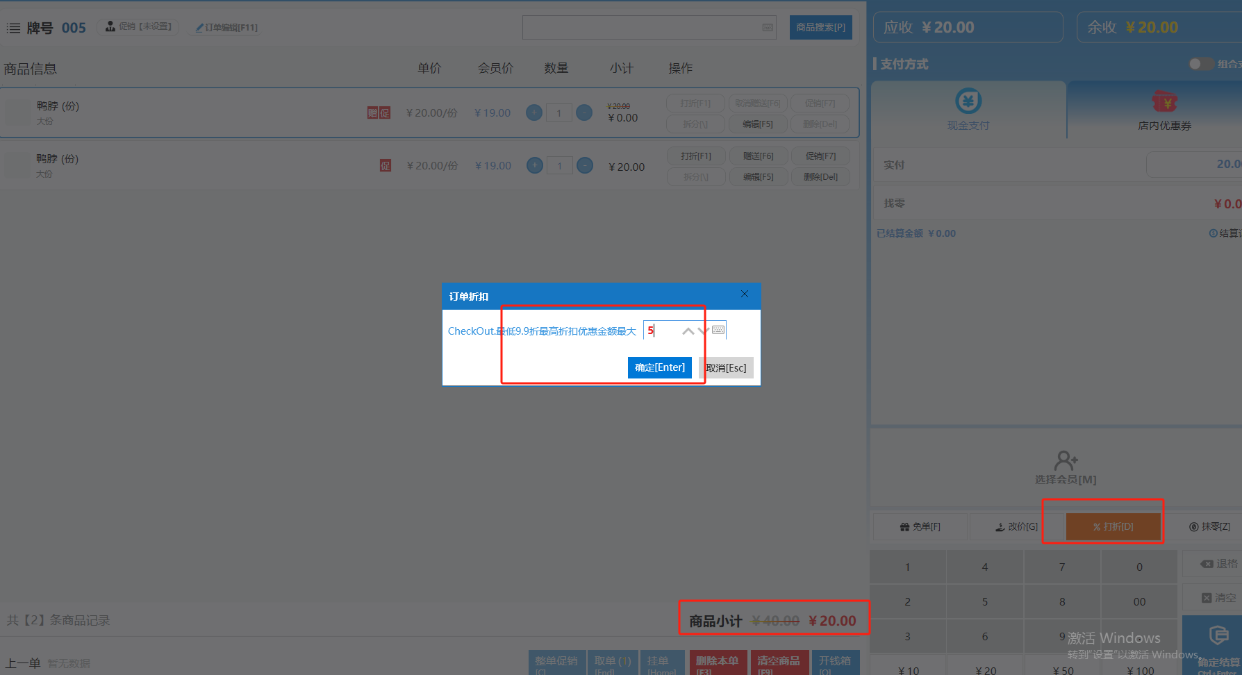Switch to the 免单[F] option
1242x675 pixels.
[920, 527]
